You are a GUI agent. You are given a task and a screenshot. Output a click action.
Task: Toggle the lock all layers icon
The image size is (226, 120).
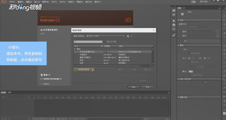(29, 97)
